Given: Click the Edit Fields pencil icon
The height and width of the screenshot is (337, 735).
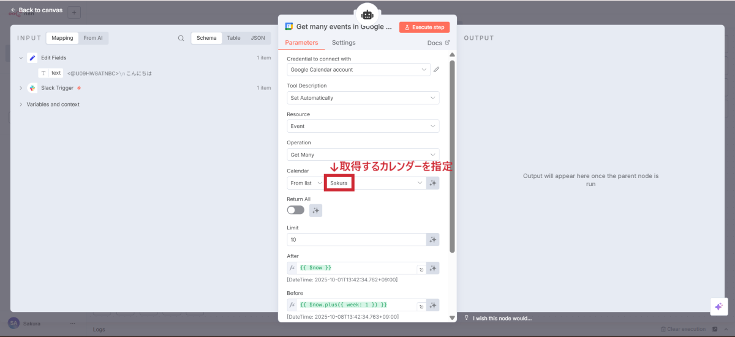Looking at the screenshot, I should click(x=32, y=58).
